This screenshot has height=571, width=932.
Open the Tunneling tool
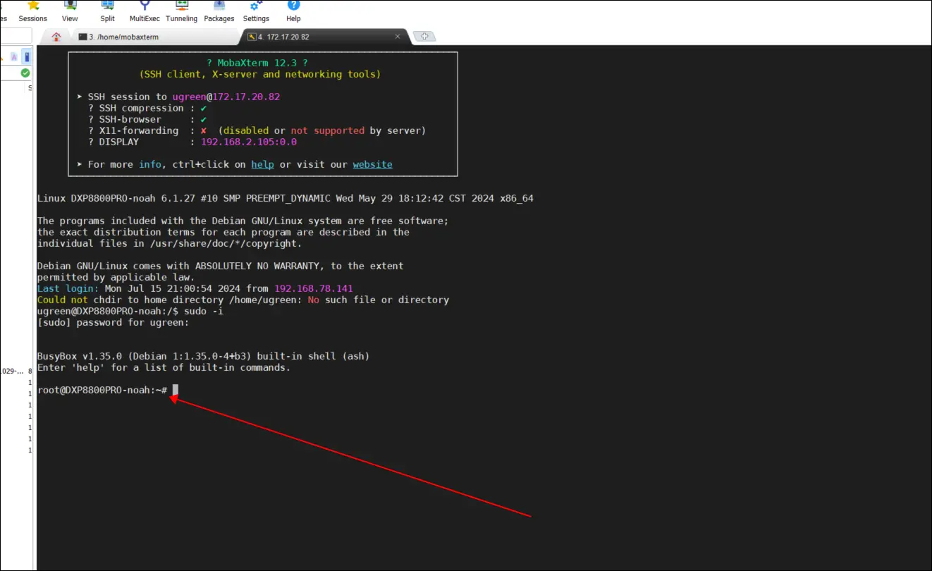(182, 11)
